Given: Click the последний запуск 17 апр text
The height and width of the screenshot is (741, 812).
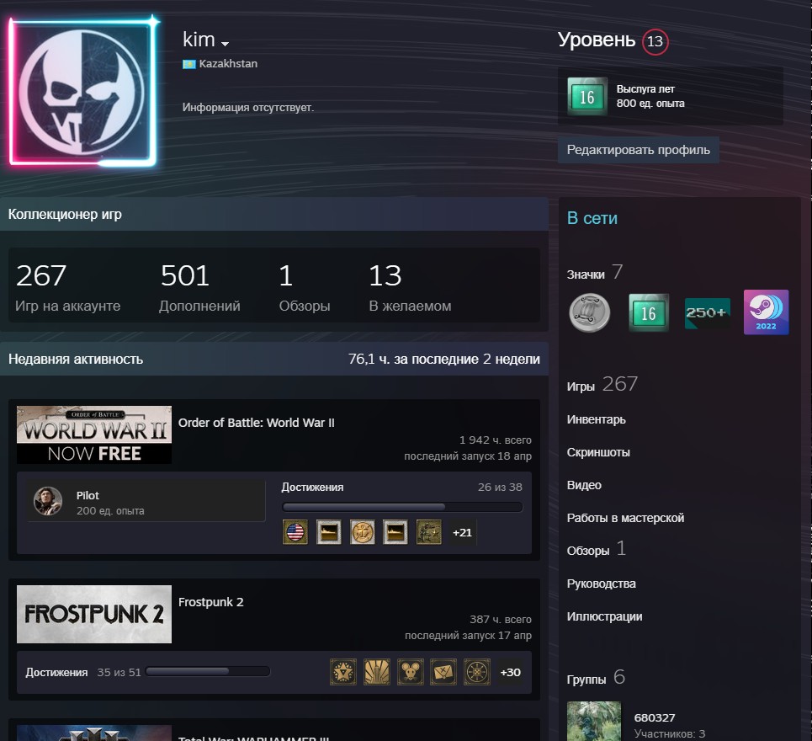Looking at the screenshot, I should pos(468,635).
